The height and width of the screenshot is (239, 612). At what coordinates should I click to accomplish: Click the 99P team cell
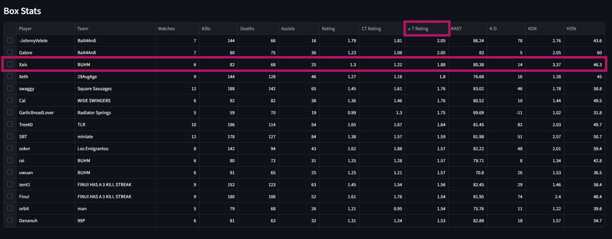click(115, 220)
